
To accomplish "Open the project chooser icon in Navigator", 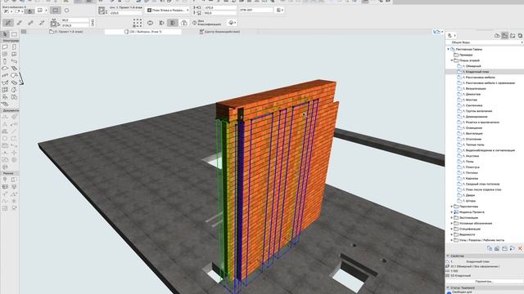I will [x=451, y=35].
